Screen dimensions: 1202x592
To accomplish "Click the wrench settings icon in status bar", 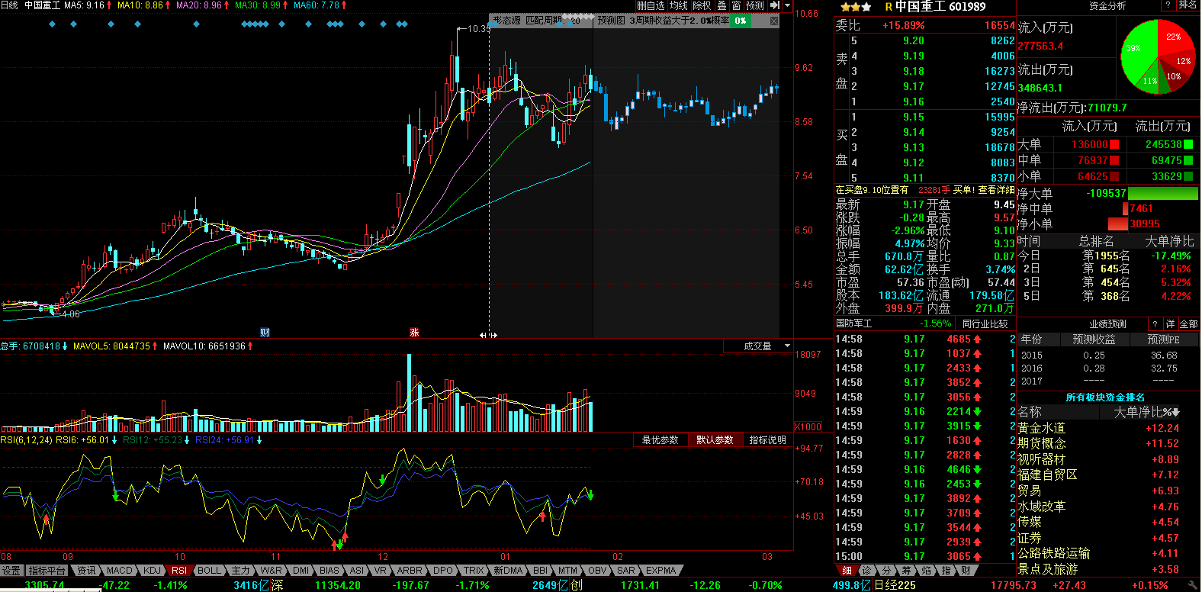I will 1193,585.
